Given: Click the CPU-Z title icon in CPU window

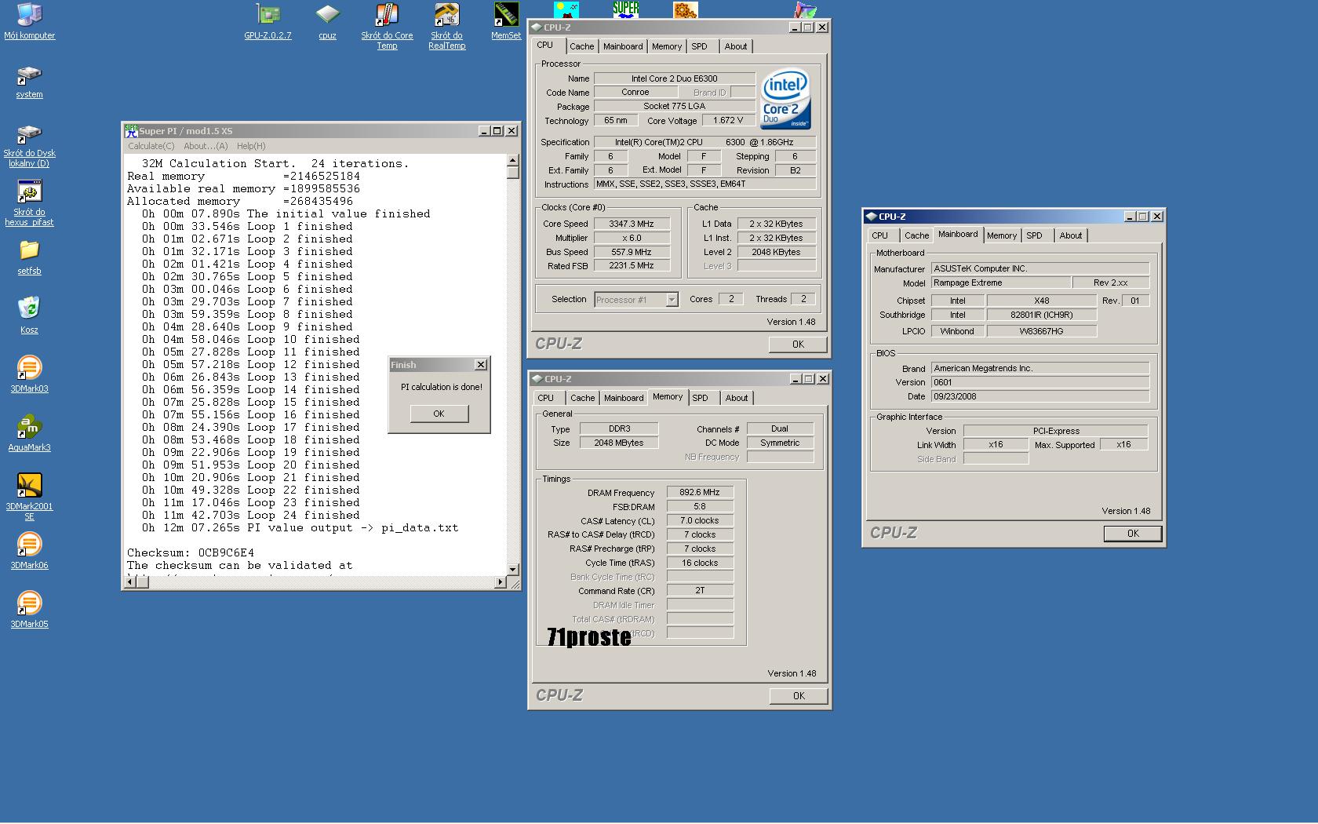Looking at the screenshot, I should [x=537, y=27].
